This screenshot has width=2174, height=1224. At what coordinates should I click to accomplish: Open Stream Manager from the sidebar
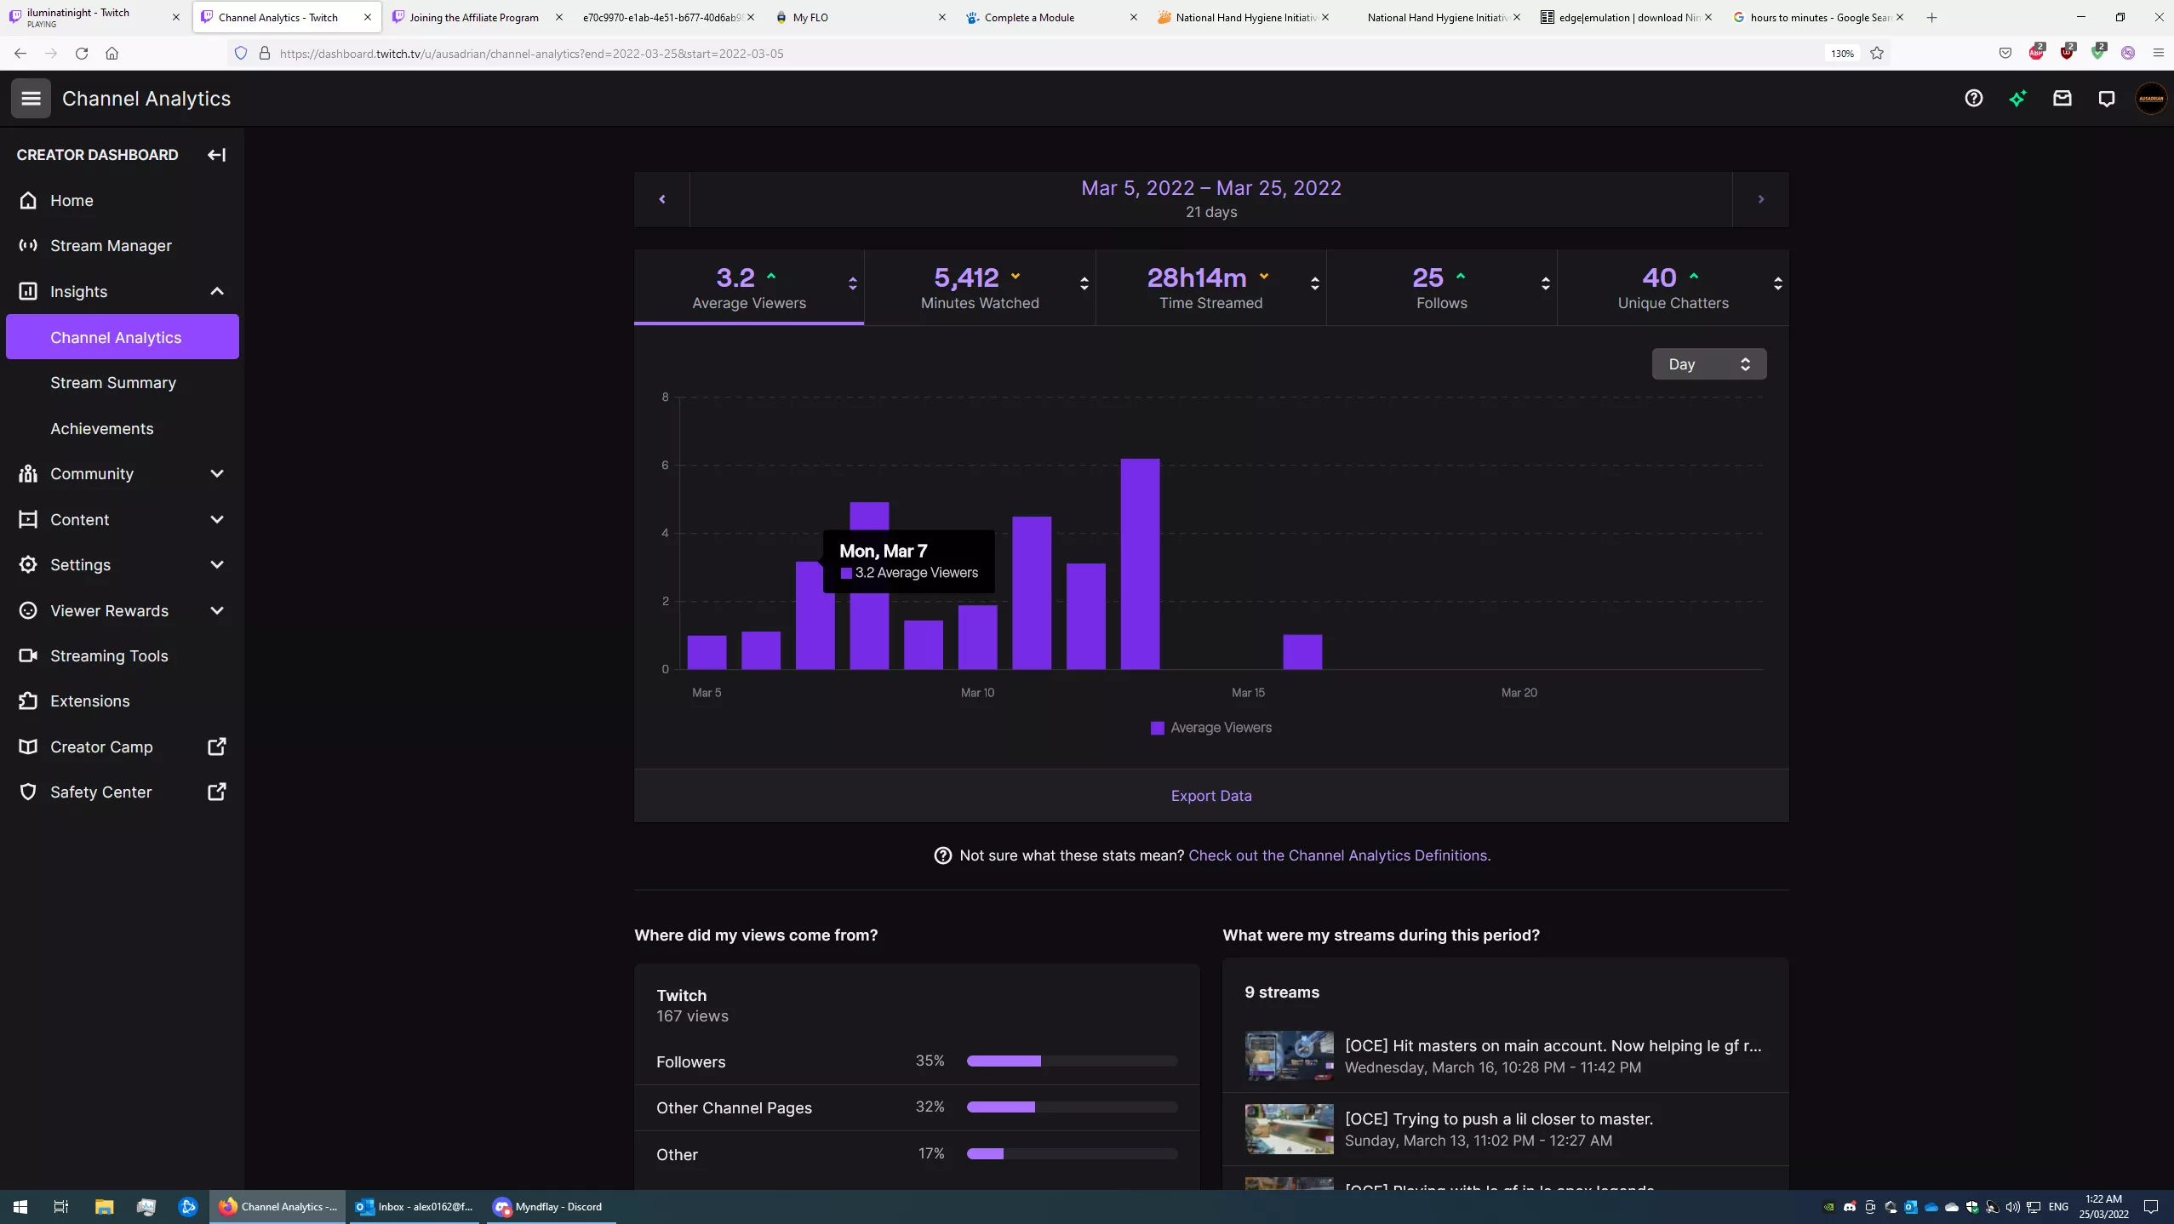point(111,245)
